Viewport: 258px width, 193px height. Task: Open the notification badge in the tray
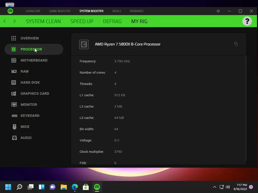251,187
